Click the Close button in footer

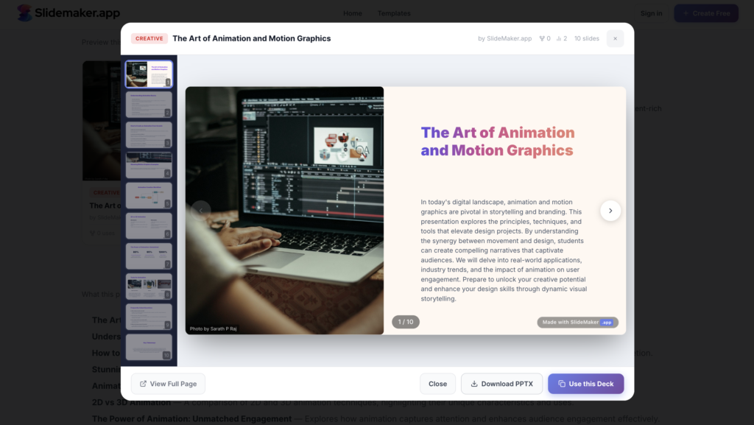coord(437,384)
